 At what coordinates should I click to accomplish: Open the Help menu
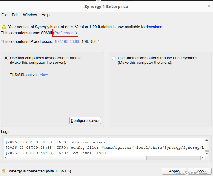(x=45, y=15)
